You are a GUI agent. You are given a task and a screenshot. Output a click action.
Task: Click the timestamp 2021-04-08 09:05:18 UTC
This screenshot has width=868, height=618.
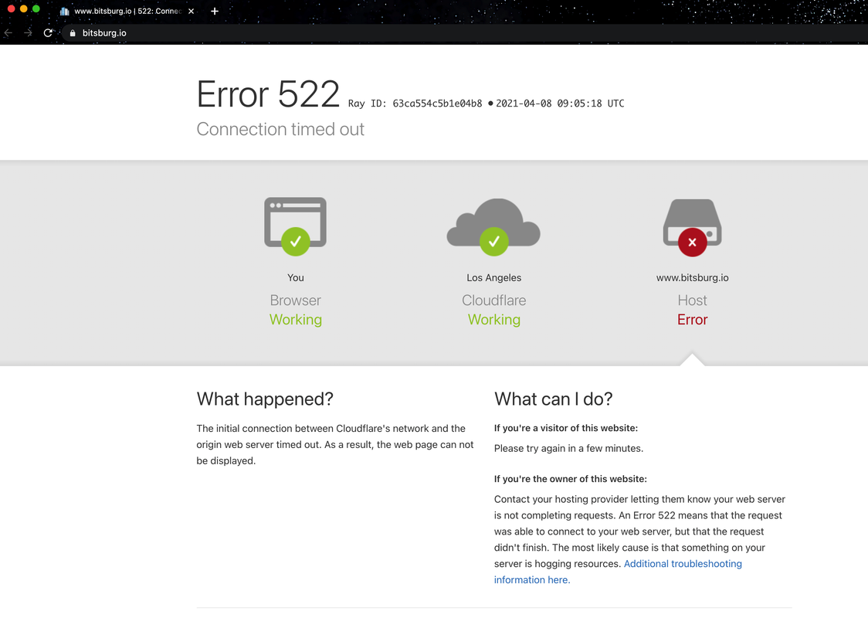pyautogui.click(x=560, y=104)
